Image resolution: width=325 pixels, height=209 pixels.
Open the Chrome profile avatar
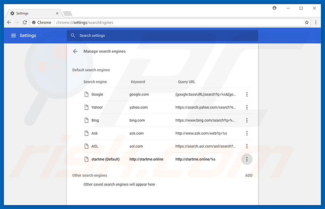point(274,8)
